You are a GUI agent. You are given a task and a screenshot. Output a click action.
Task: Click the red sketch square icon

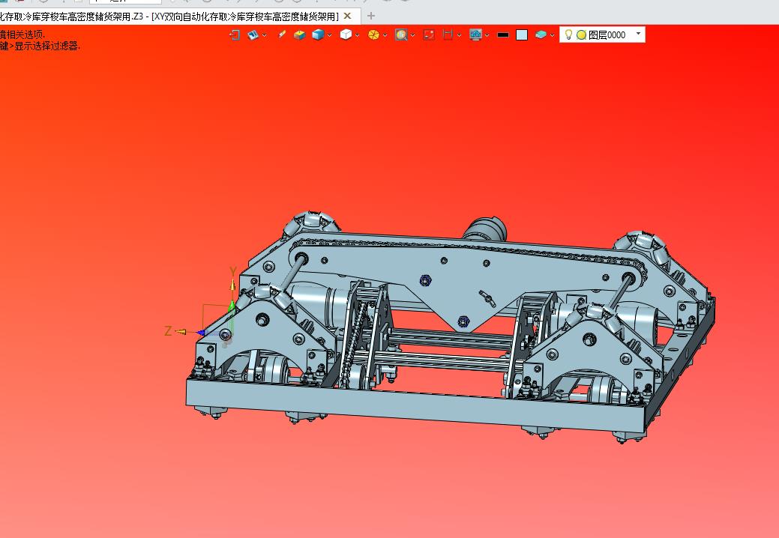430,34
